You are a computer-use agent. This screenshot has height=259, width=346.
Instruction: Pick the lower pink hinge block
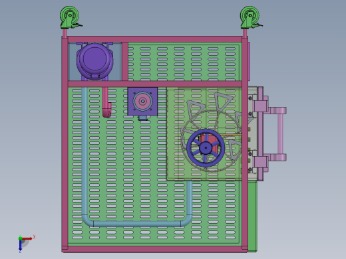[x=260, y=162]
